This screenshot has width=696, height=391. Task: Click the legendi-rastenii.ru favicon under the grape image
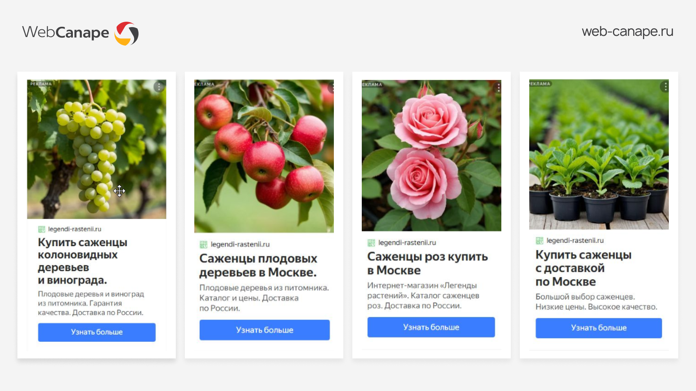pyautogui.click(x=42, y=229)
